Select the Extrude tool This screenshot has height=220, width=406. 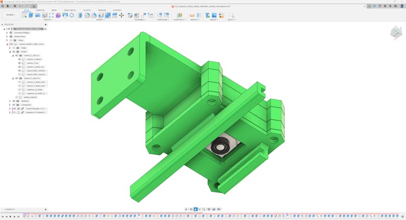(31, 15)
